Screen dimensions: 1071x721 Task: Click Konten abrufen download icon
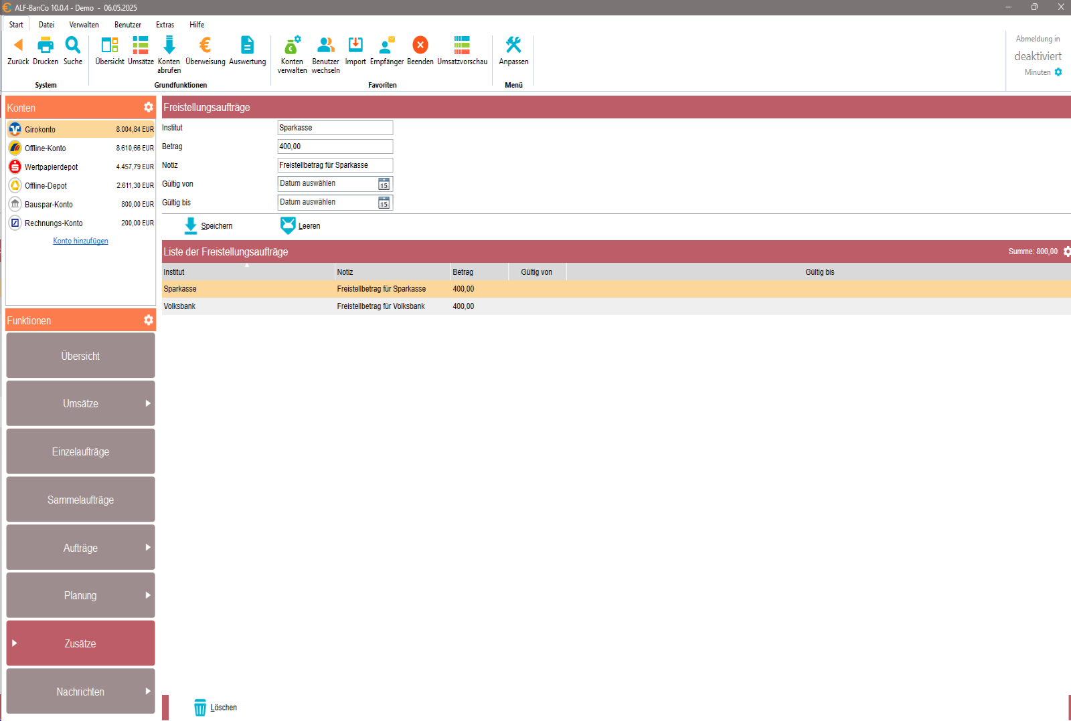click(x=169, y=45)
